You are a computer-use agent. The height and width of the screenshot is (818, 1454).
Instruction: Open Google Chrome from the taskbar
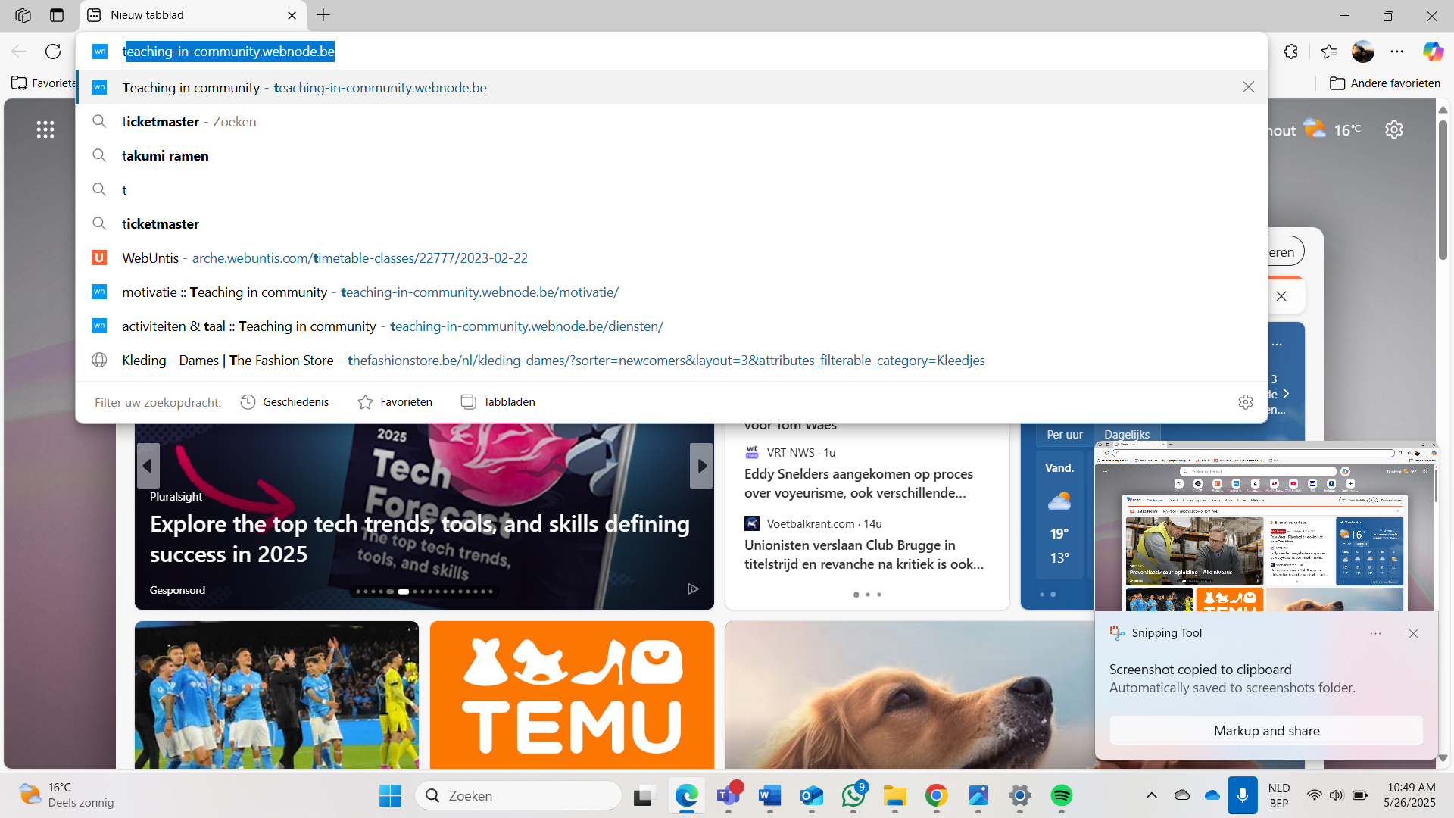937,795
